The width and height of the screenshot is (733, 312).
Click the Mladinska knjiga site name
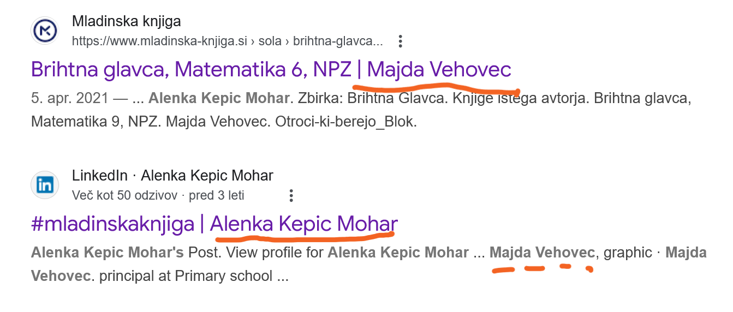[126, 22]
